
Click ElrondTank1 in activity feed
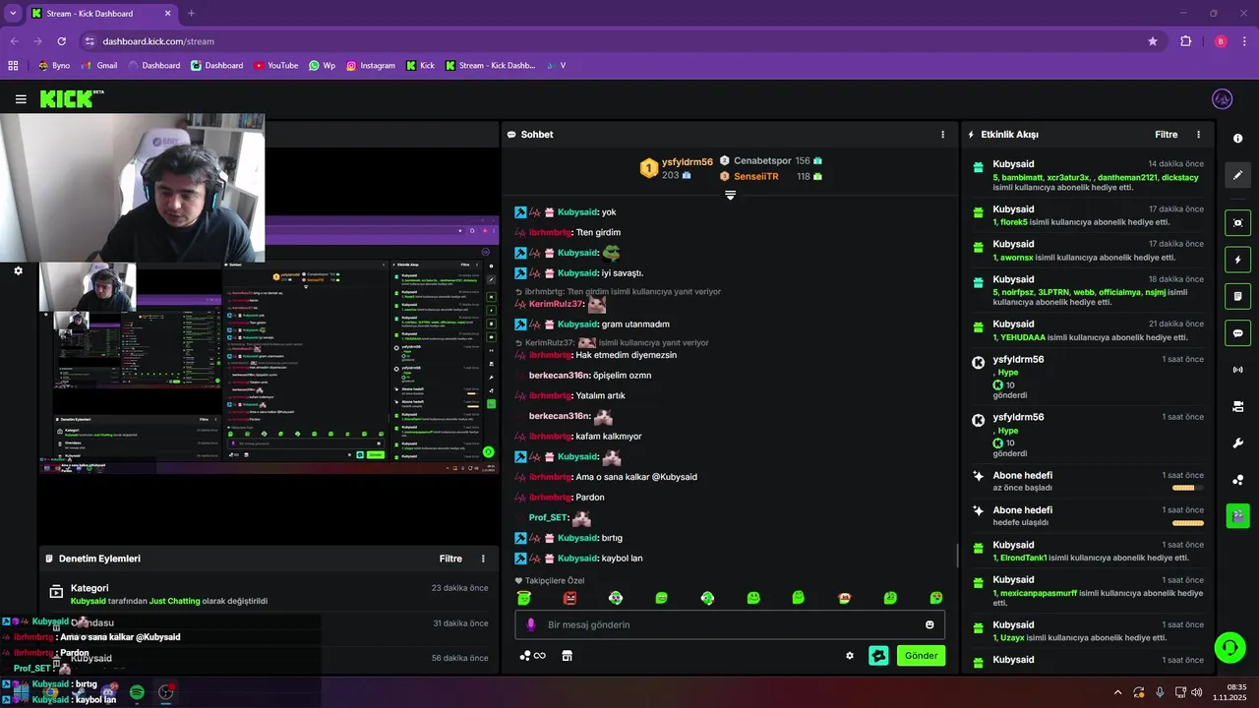[1024, 558]
